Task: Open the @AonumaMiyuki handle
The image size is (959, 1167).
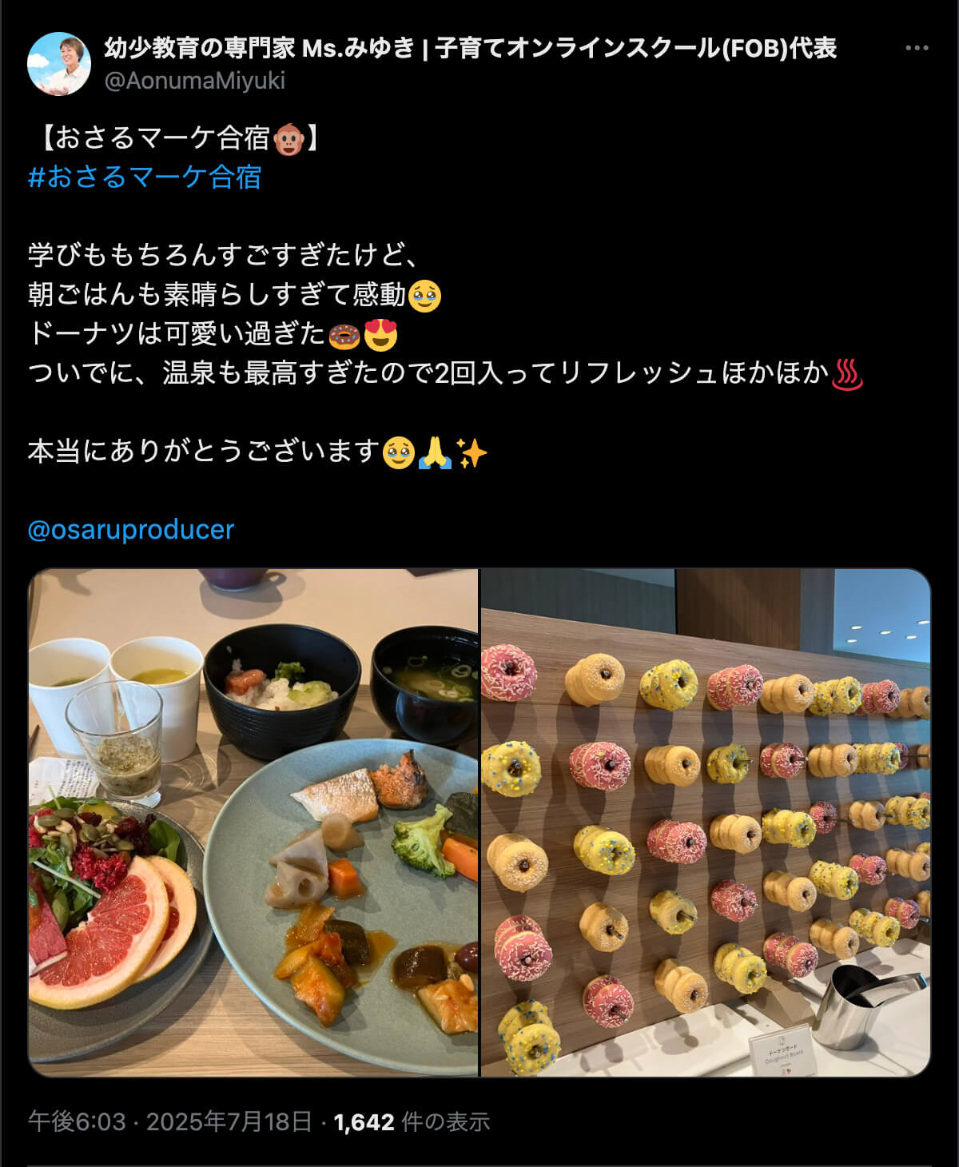Action: tap(195, 81)
